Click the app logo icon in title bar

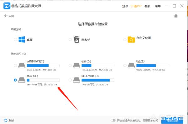coord(7,6)
